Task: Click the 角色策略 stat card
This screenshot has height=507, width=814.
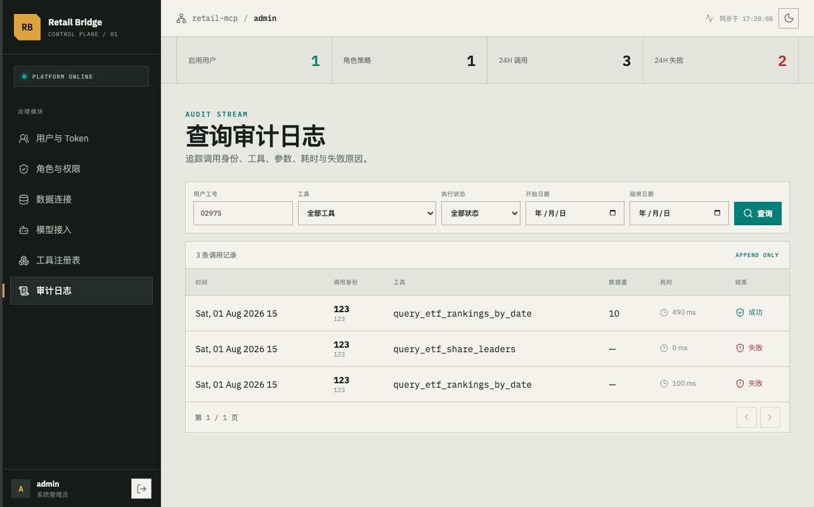Action: (x=410, y=61)
